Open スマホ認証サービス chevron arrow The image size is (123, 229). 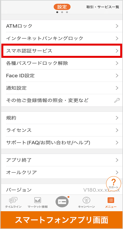pos(117,51)
